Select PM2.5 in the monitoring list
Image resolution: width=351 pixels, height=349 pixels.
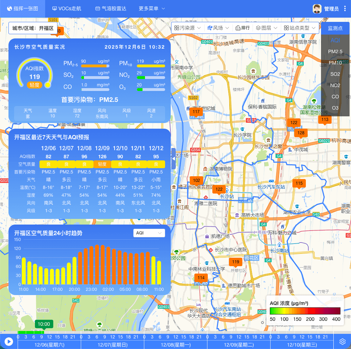[335, 51]
